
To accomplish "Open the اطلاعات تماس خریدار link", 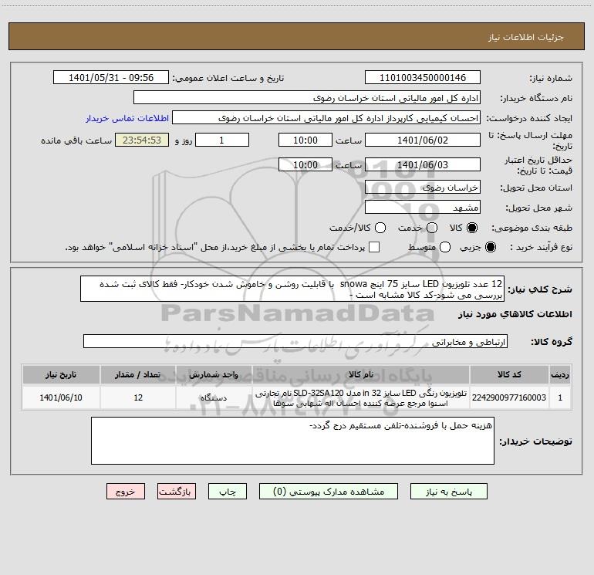I will pyautogui.click(x=127, y=118).
